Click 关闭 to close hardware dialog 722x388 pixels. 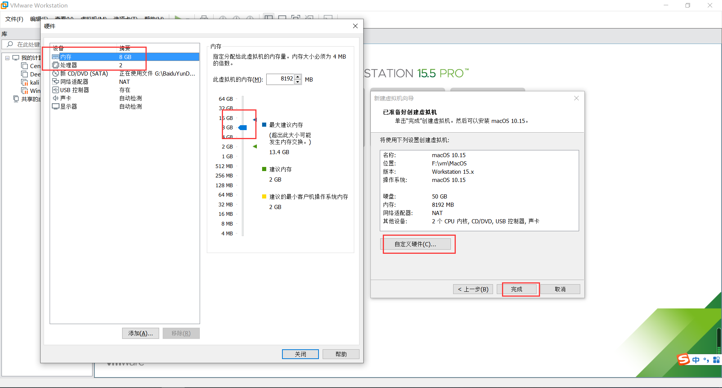point(300,354)
